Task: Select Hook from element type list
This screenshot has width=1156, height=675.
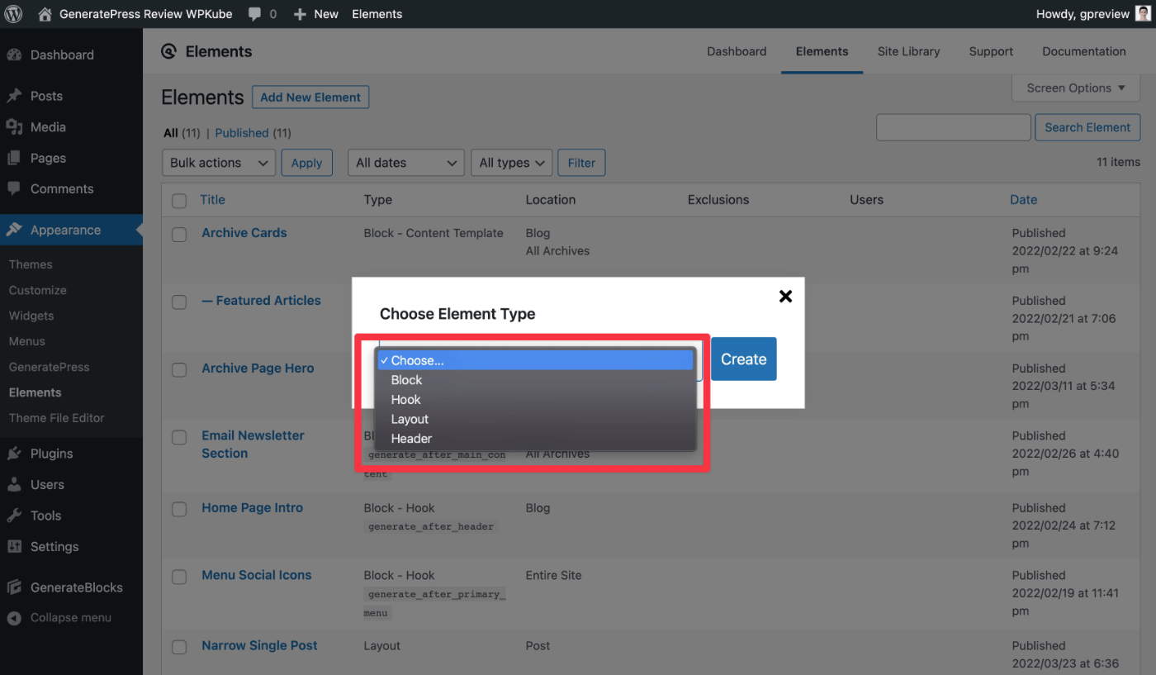Action: (x=534, y=399)
